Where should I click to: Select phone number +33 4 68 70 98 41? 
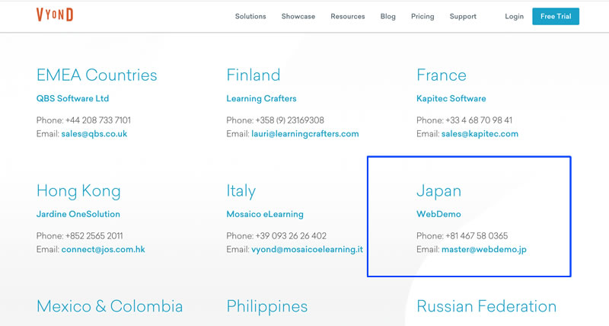coord(479,120)
